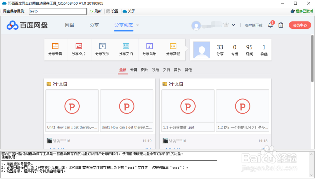
Task: Open 设置 settings from toolbar
Action: tap(112, 11)
